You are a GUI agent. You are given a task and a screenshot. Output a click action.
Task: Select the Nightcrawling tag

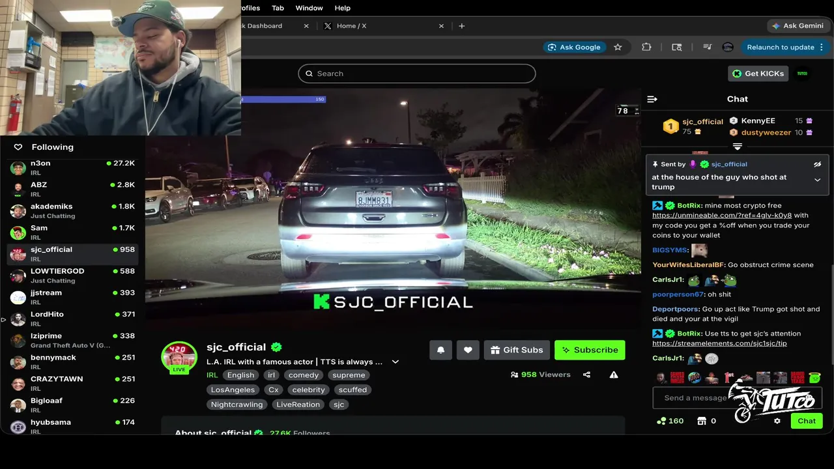click(x=237, y=405)
